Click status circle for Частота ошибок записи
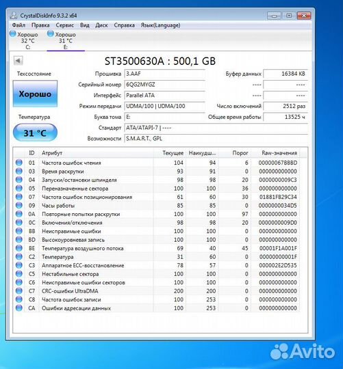Image resolution: width=343 pixels, height=369 pixels. (x=19, y=299)
